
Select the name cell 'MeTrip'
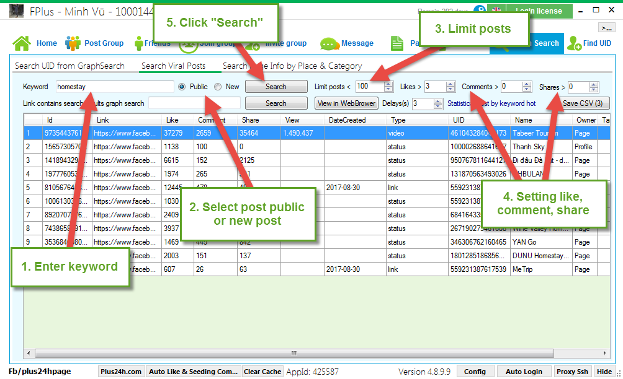(541, 269)
